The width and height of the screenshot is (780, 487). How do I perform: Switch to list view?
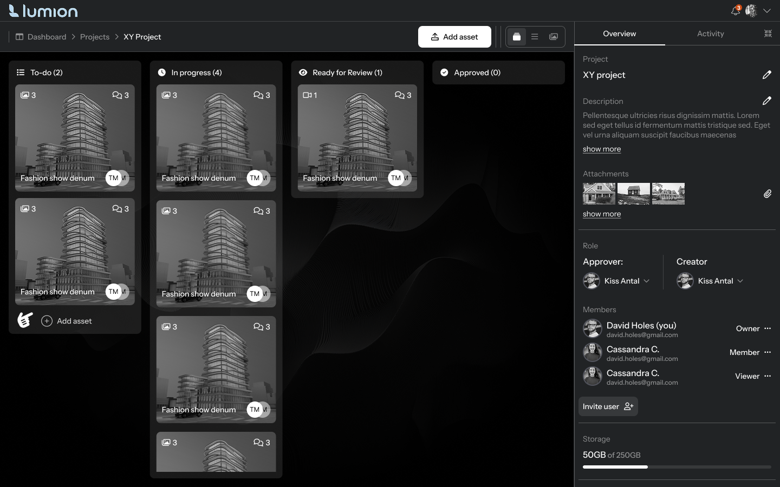click(535, 37)
